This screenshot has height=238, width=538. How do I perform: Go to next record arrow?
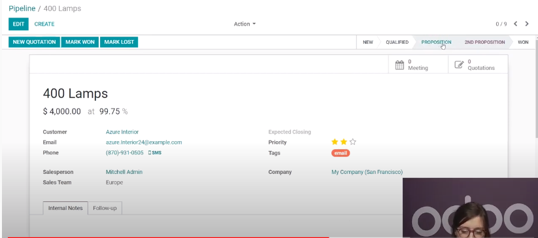[527, 24]
